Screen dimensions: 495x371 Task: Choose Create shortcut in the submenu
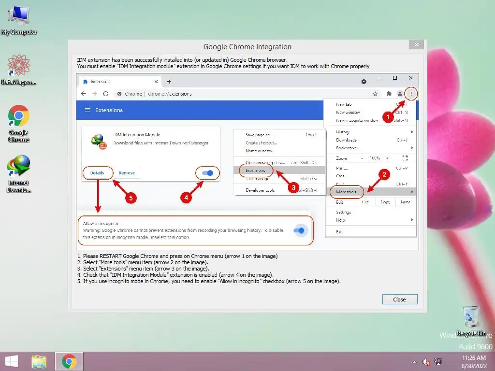[x=279, y=143]
